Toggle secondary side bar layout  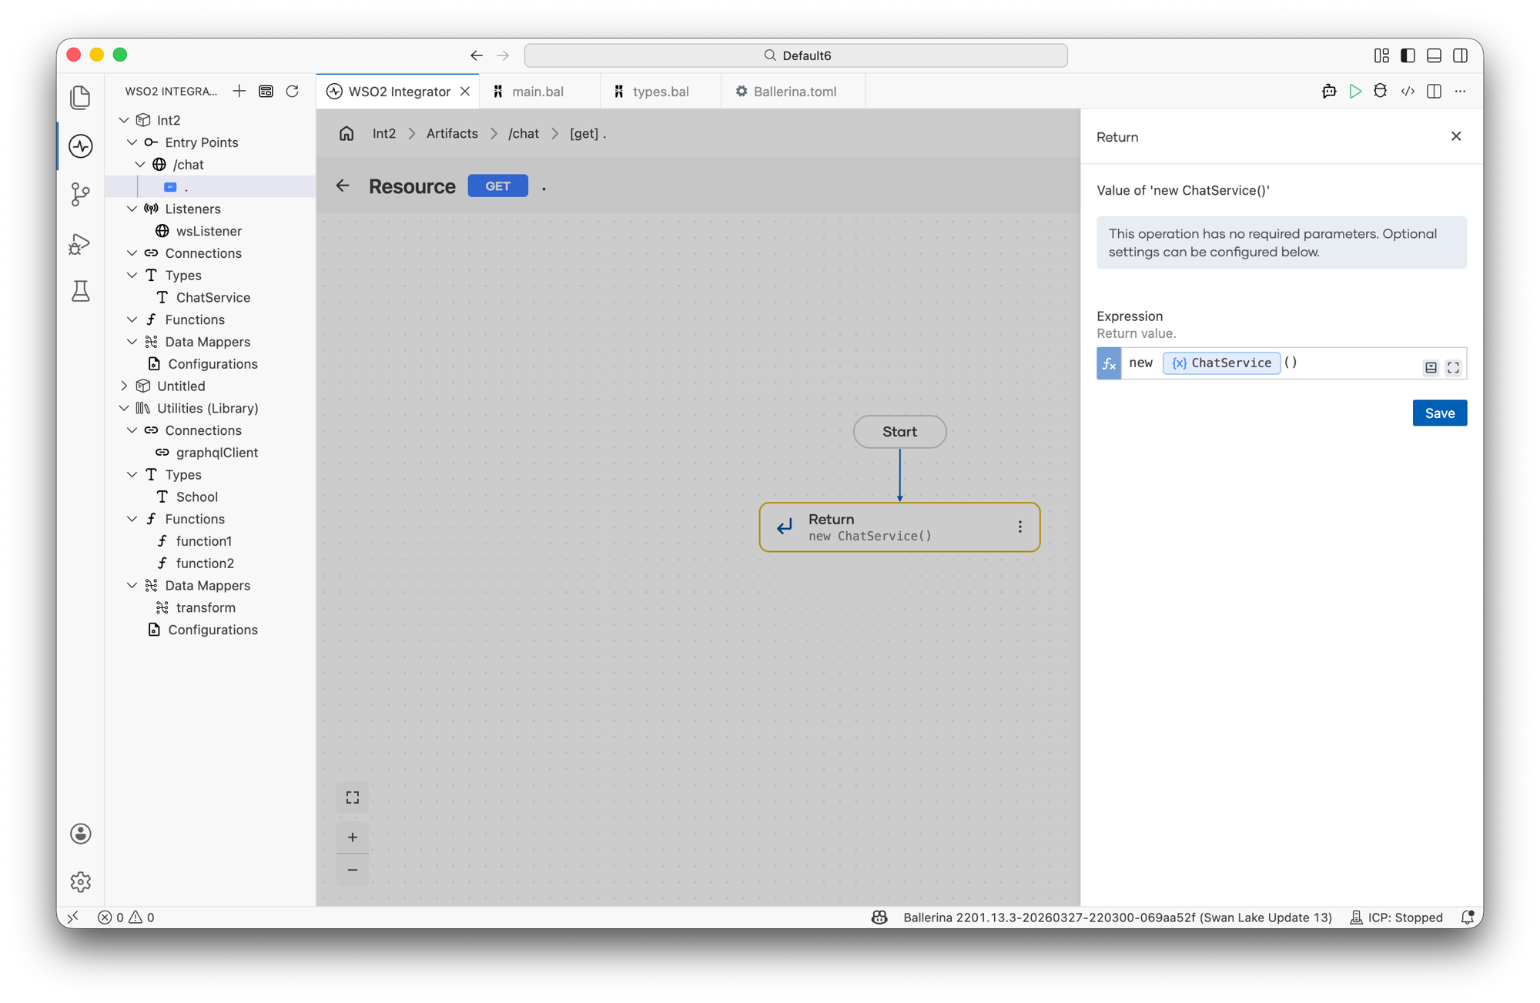pyautogui.click(x=1460, y=55)
